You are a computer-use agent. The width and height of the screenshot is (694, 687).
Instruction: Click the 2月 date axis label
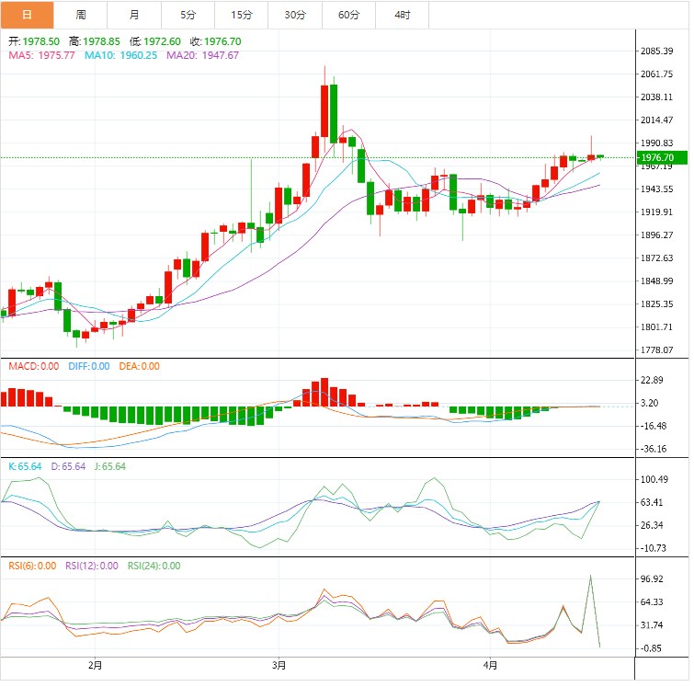point(96,665)
